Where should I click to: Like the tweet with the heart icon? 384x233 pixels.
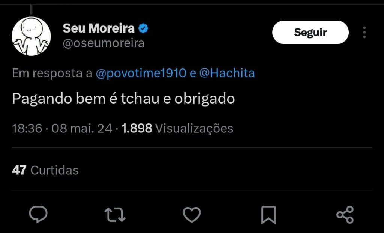point(192,215)
